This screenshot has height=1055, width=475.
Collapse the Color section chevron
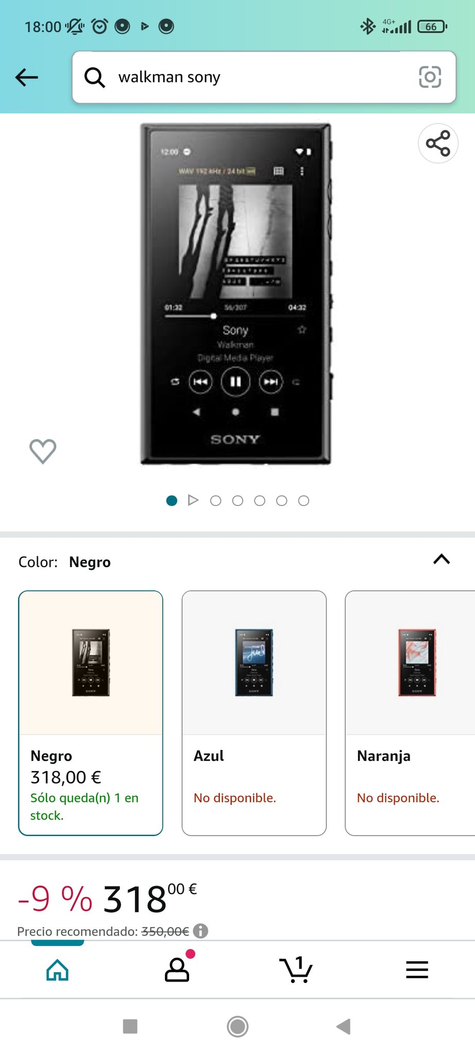point(442,559)
